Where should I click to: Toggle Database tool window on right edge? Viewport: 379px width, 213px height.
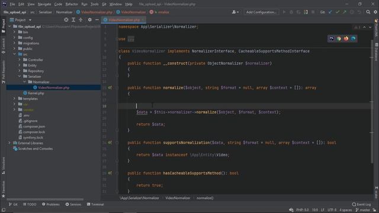click(377, 52)
